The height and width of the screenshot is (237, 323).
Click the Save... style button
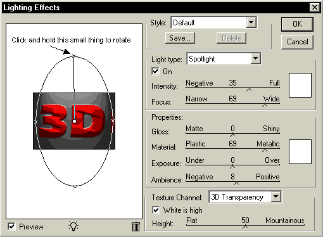(180, 38)
